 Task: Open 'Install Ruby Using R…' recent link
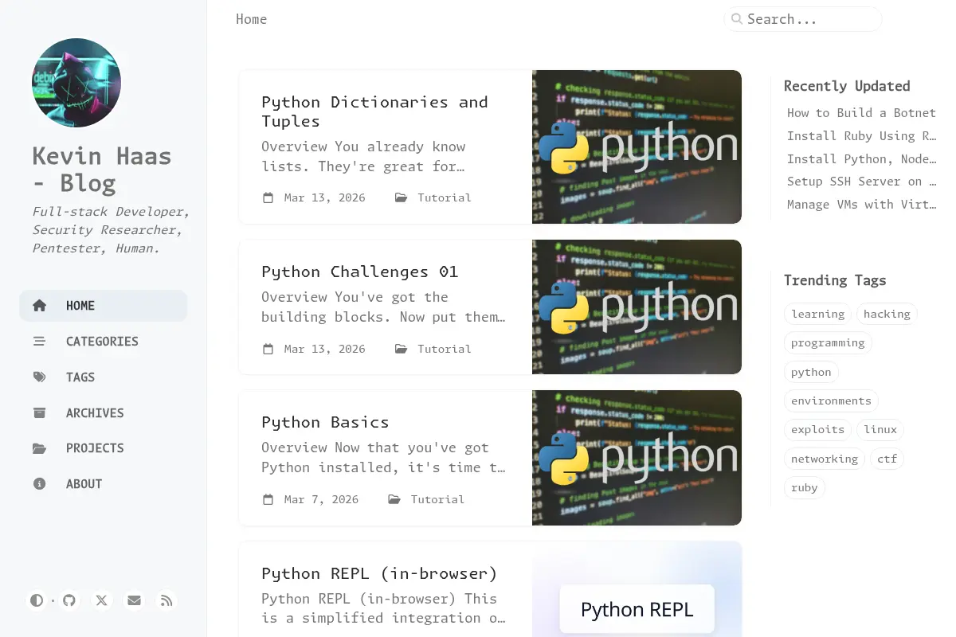[x=861, y=136]
